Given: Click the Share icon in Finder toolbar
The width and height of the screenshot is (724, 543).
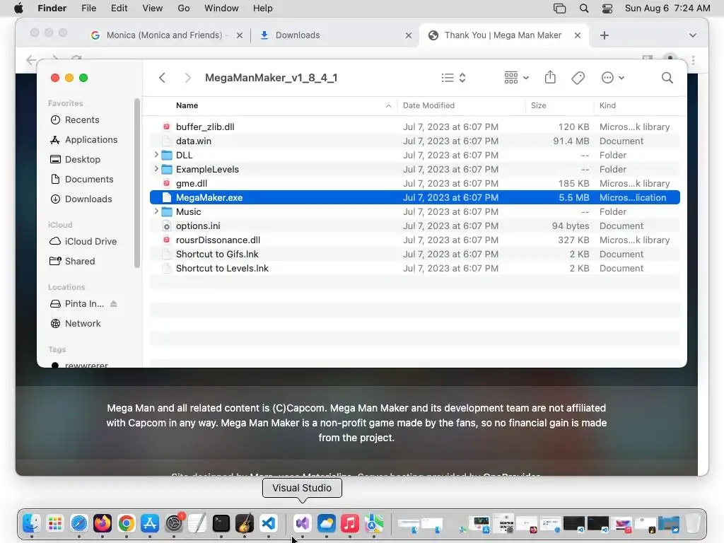Looking at the screenshot, I should 550,77.
